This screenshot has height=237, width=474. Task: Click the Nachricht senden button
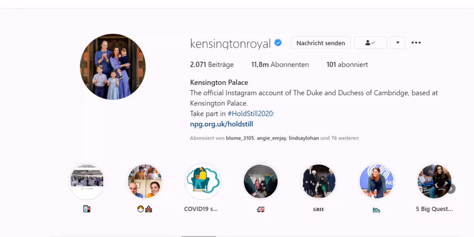(320, 43)
